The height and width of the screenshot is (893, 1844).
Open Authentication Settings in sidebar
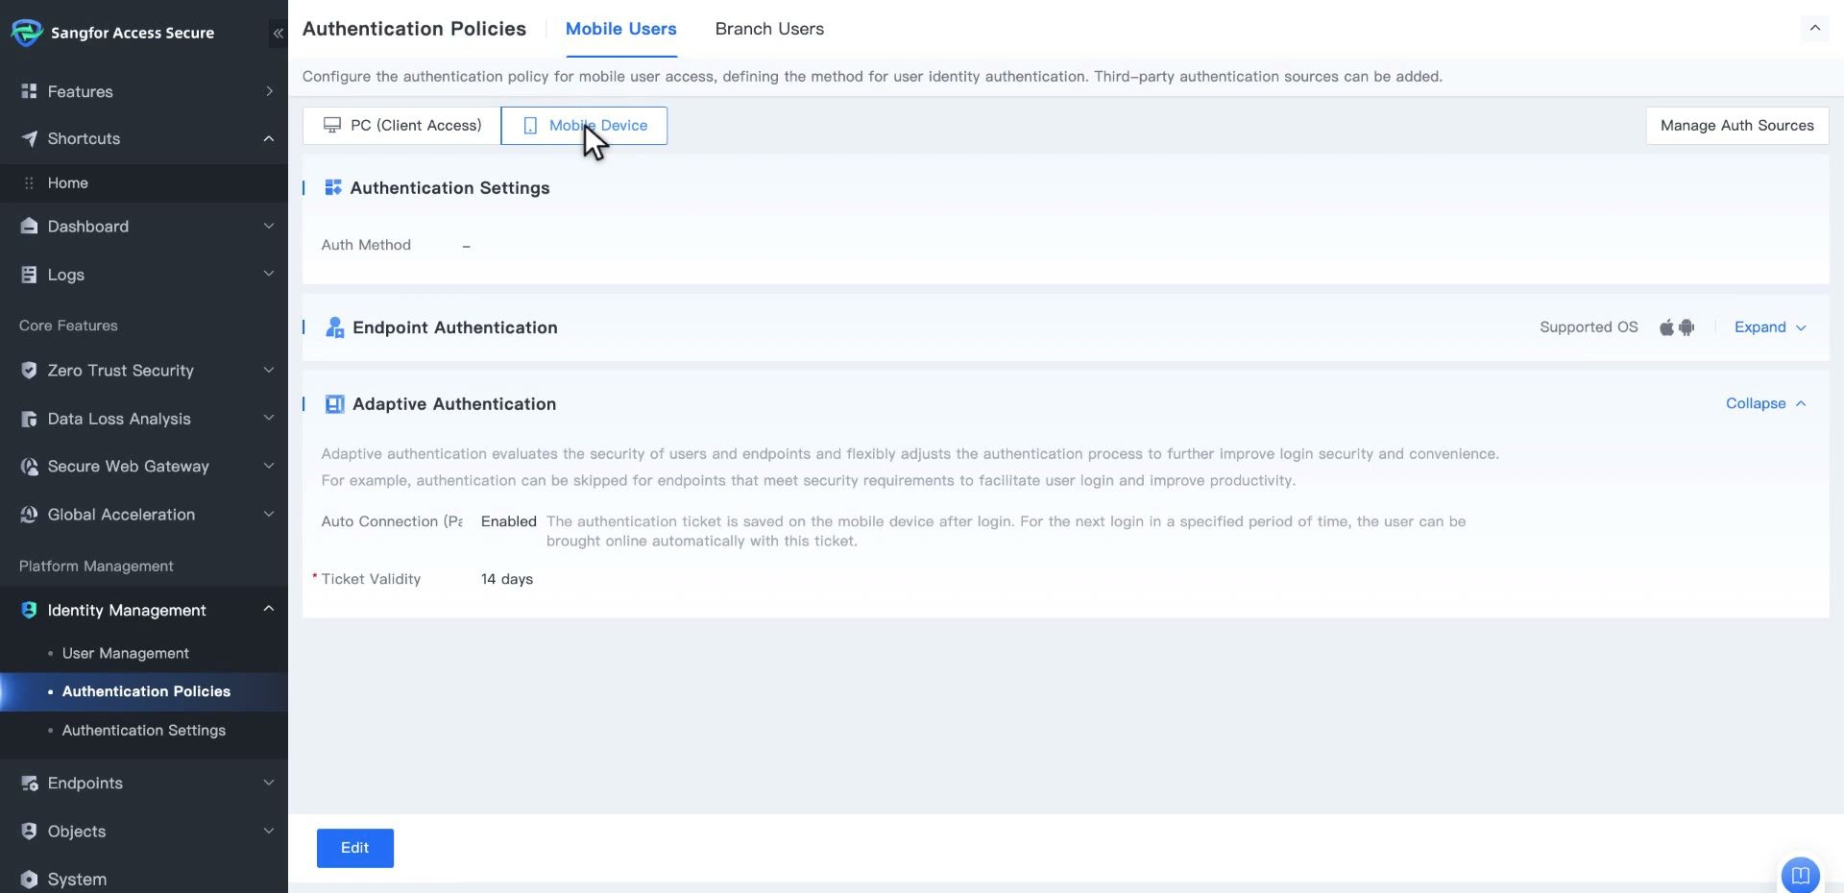pos(144,730)
